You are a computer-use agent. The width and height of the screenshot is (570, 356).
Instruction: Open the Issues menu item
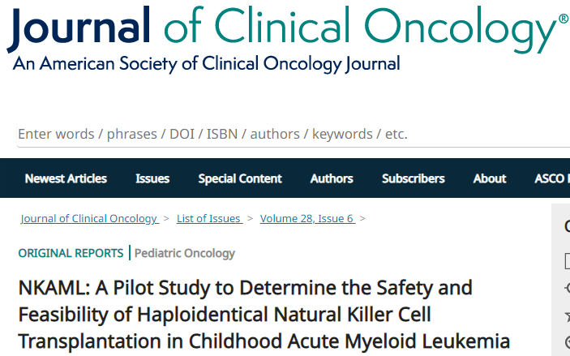pos(152,178)
